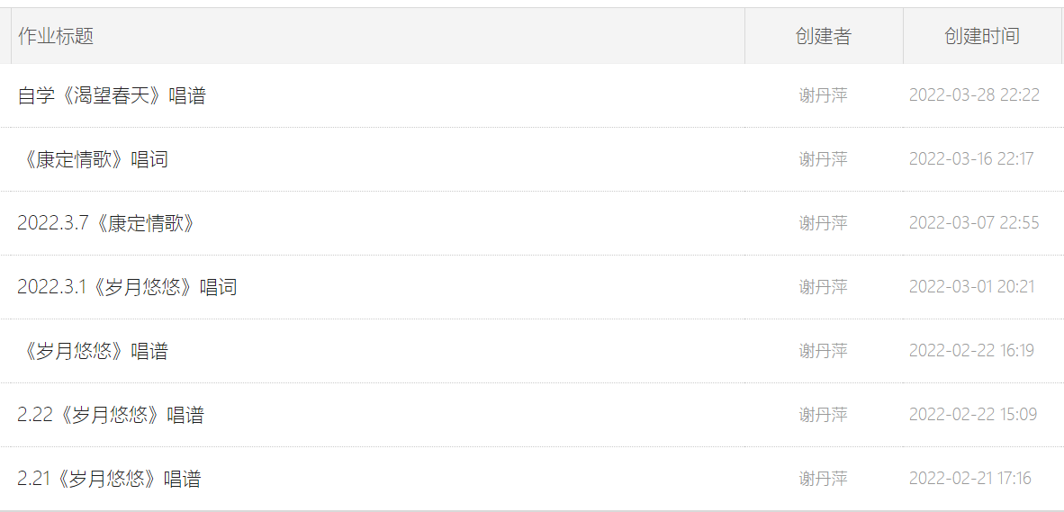The image size is (1064, 512).
Task: Click the timestamp 2022-03-28 22:22
Action: (x=974, y=95)
